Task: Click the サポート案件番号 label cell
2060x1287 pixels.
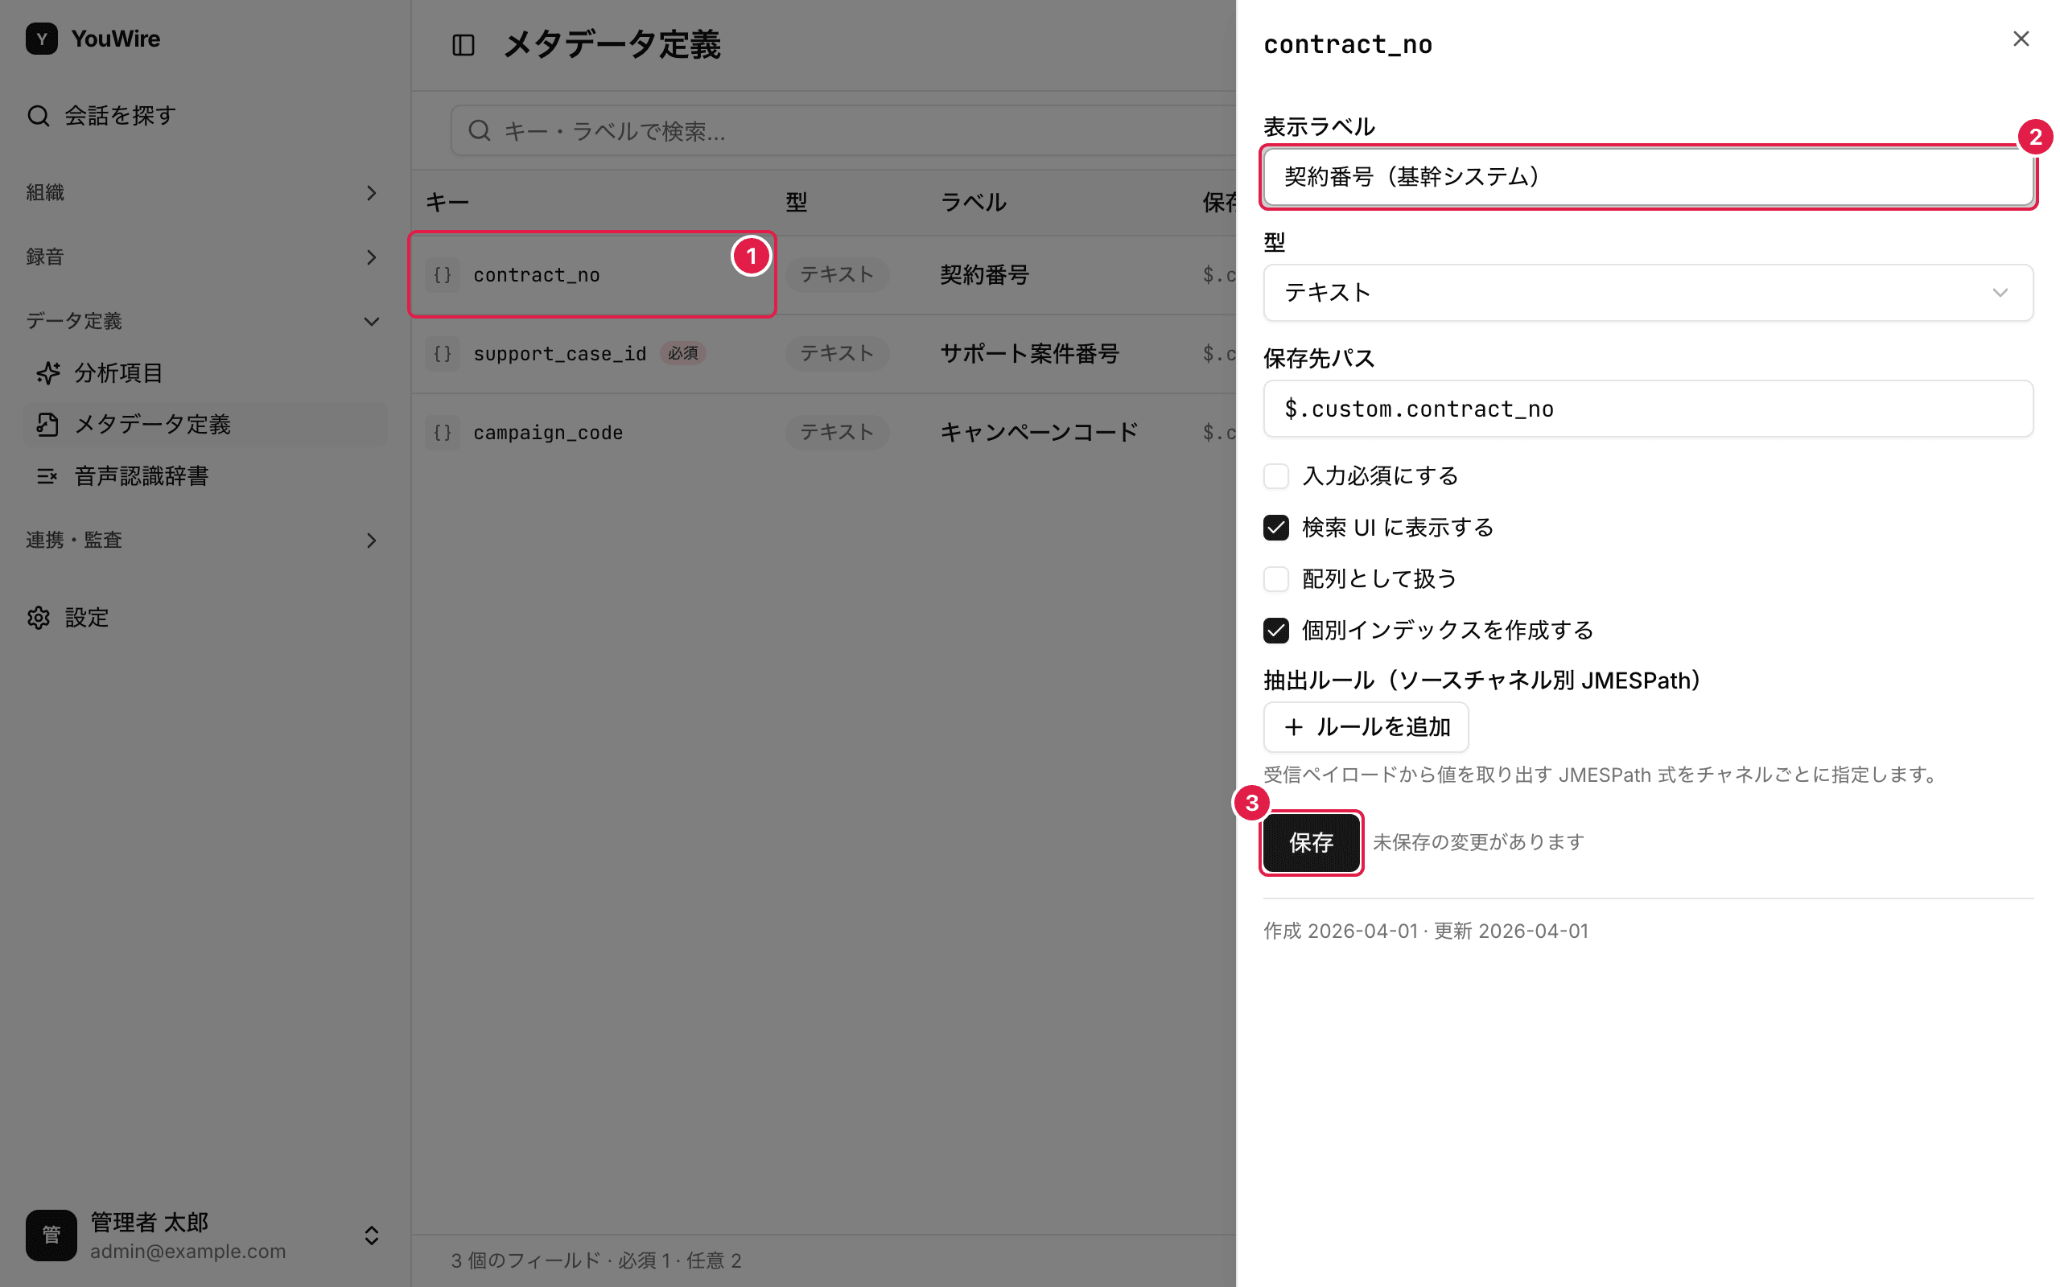Action: (1029, 353)
